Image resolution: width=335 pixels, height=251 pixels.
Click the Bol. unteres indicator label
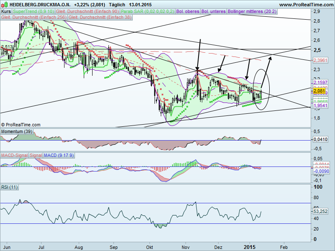click(x=214, y=12)
